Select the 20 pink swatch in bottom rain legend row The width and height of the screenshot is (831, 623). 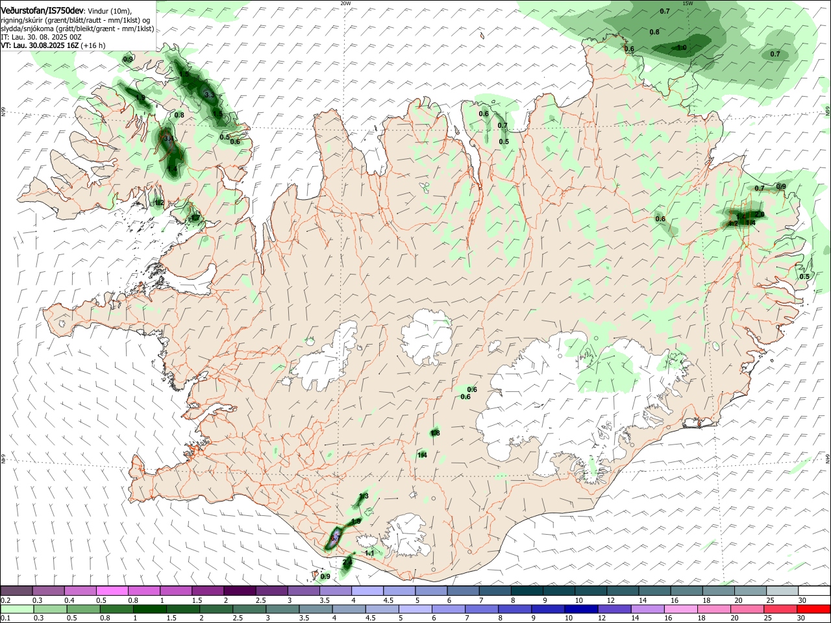[747, 609]
